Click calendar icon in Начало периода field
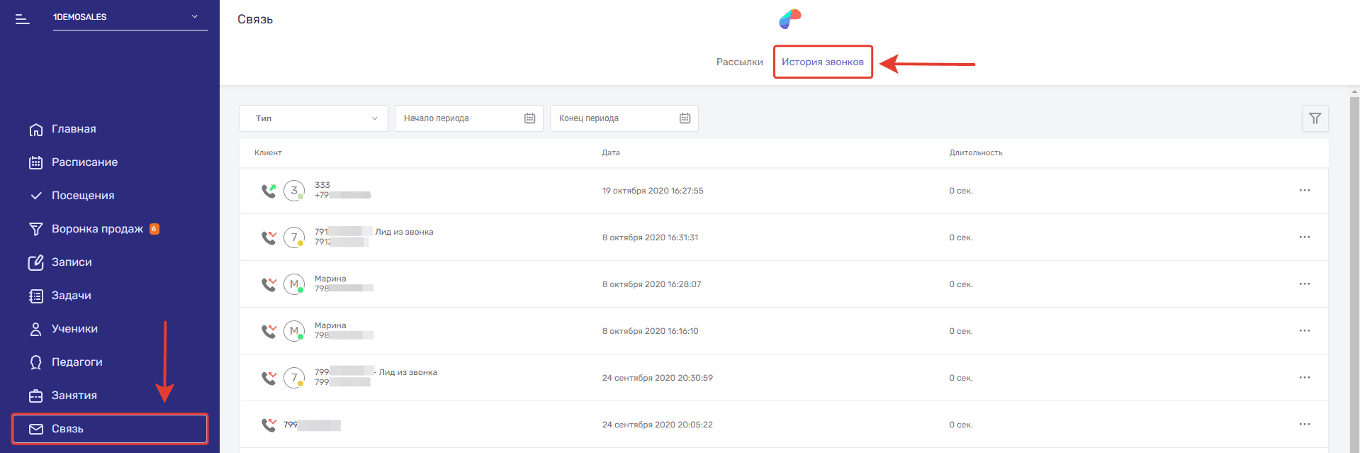The width and height of the screenshot is (1360, 453). 529,118
